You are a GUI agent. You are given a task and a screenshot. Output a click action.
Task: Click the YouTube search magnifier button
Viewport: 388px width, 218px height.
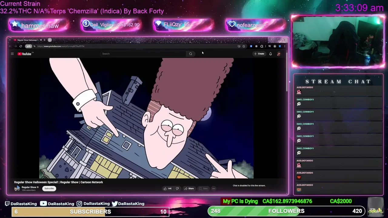point(191,54)
